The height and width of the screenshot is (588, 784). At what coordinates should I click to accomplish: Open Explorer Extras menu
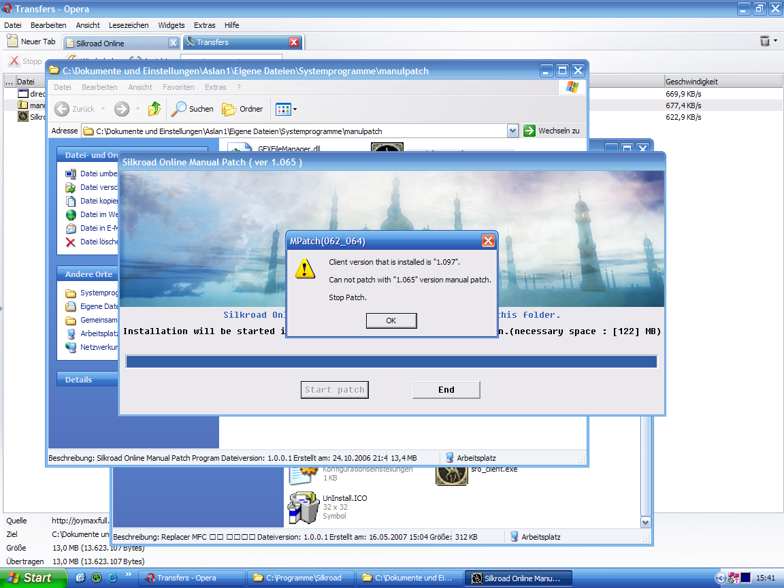click(216, 87)
